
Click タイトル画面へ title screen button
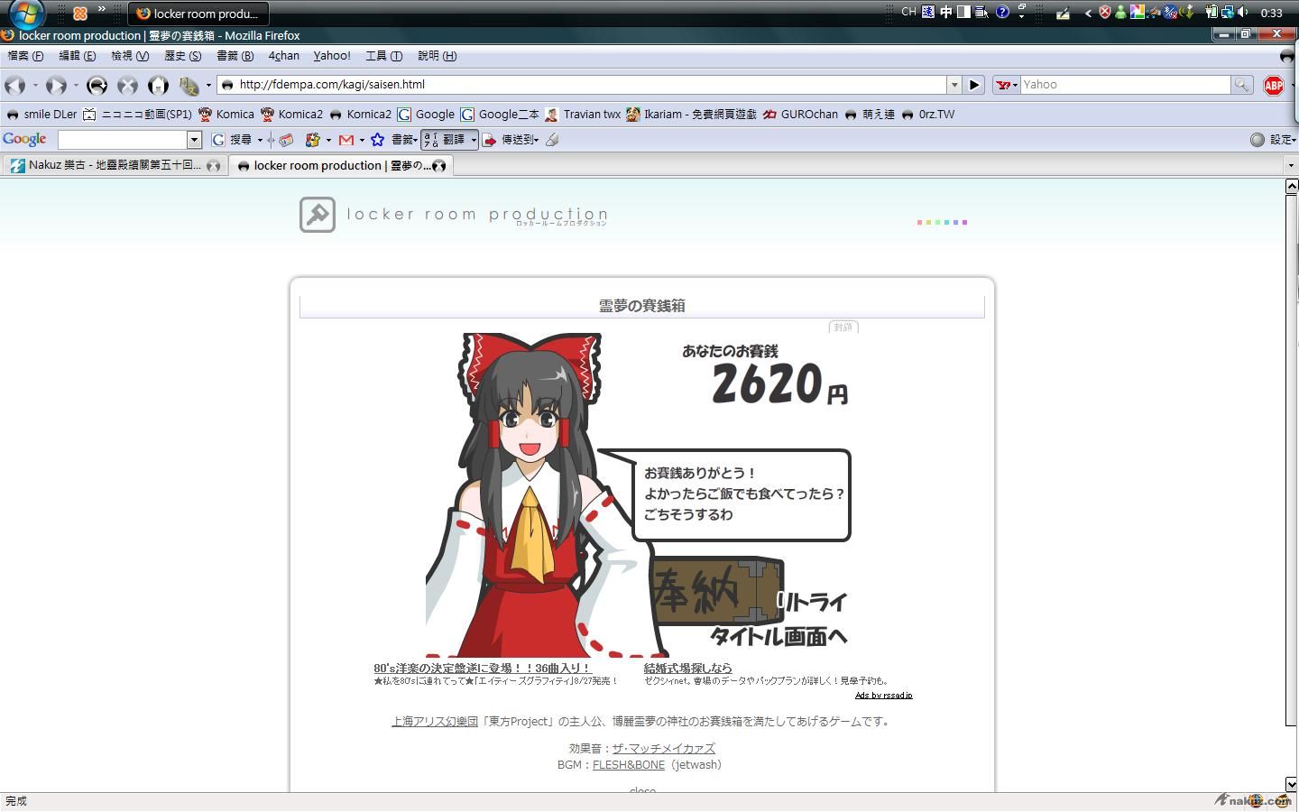[779, 636]
